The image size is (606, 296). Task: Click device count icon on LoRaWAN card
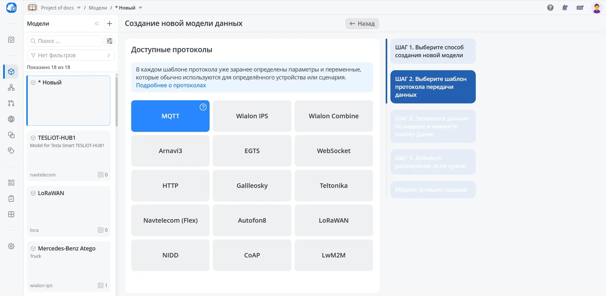(101, 230)
